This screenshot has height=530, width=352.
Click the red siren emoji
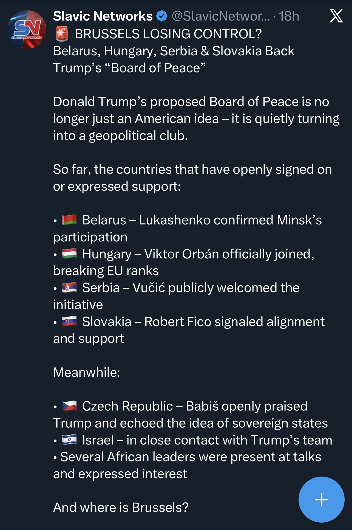[62, 34]
